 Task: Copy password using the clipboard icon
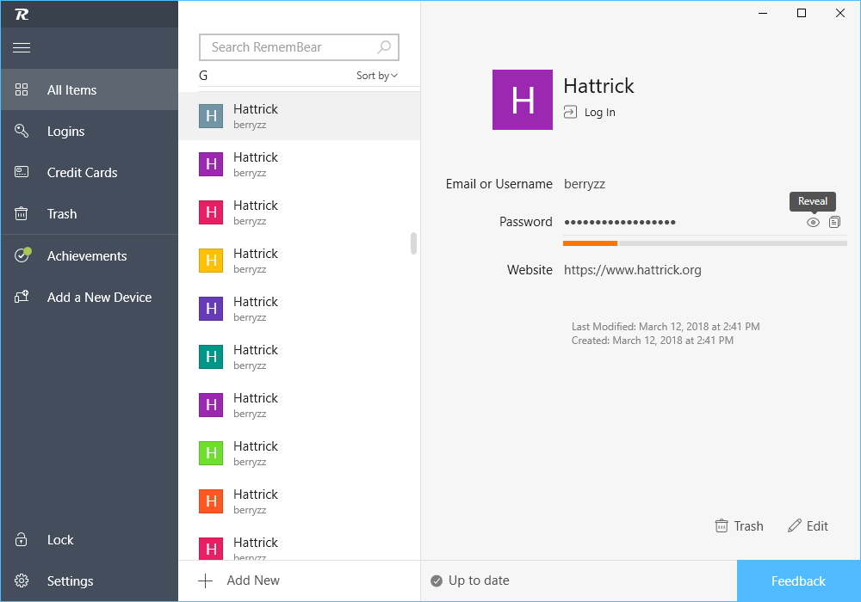pyautogui.click(x=834, y=222)
